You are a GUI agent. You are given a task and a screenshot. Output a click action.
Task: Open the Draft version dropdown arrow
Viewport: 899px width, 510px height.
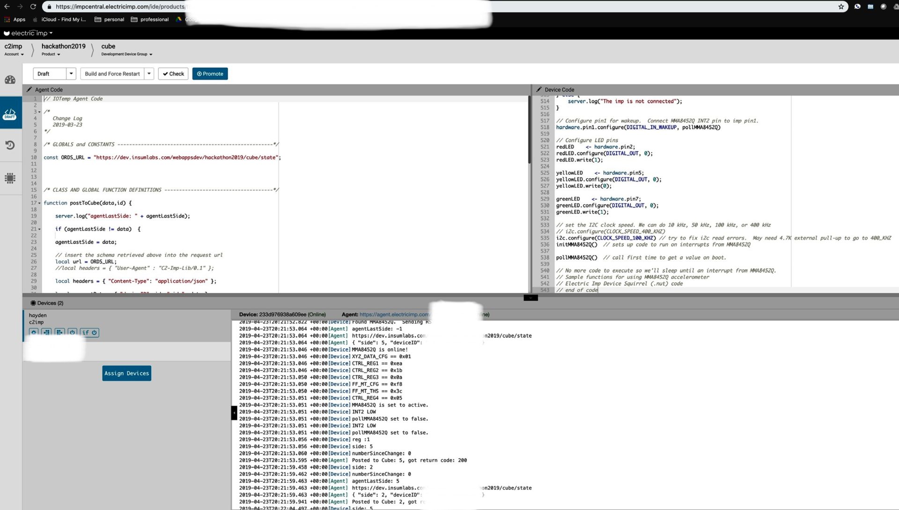[x=71, y=74]
